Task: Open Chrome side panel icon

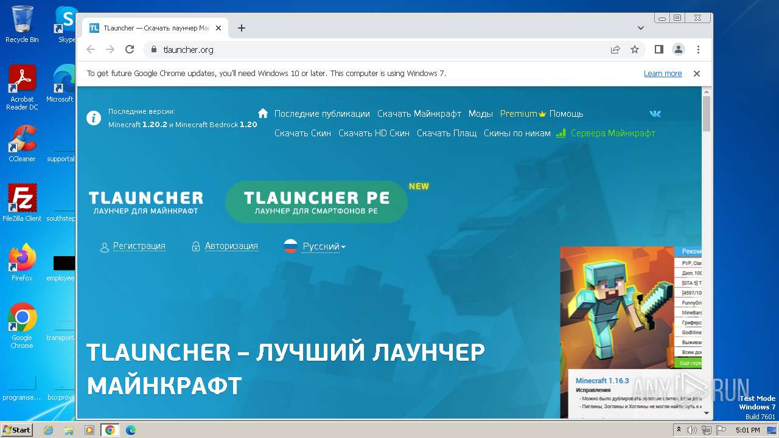Action: pyautogui.click(x=659, y=50)
